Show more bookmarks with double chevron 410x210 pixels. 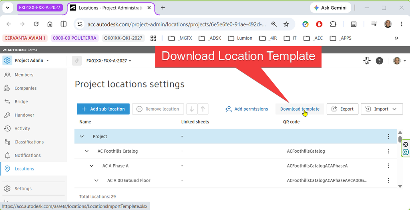point(396,38)
